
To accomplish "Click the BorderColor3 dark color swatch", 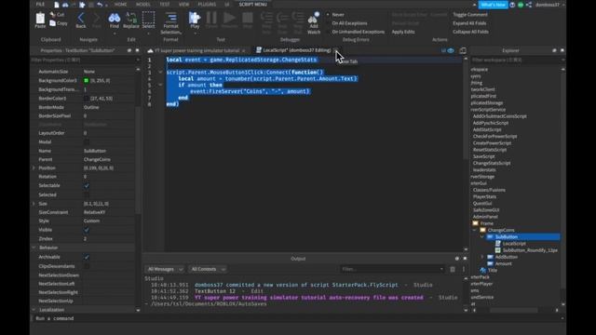I will point(87,99).
